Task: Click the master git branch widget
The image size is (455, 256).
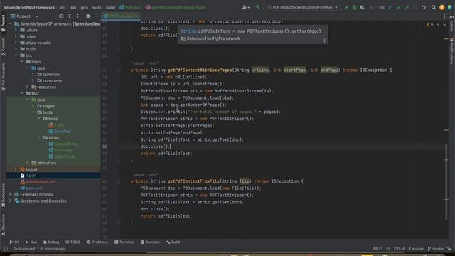Action: 436,249
